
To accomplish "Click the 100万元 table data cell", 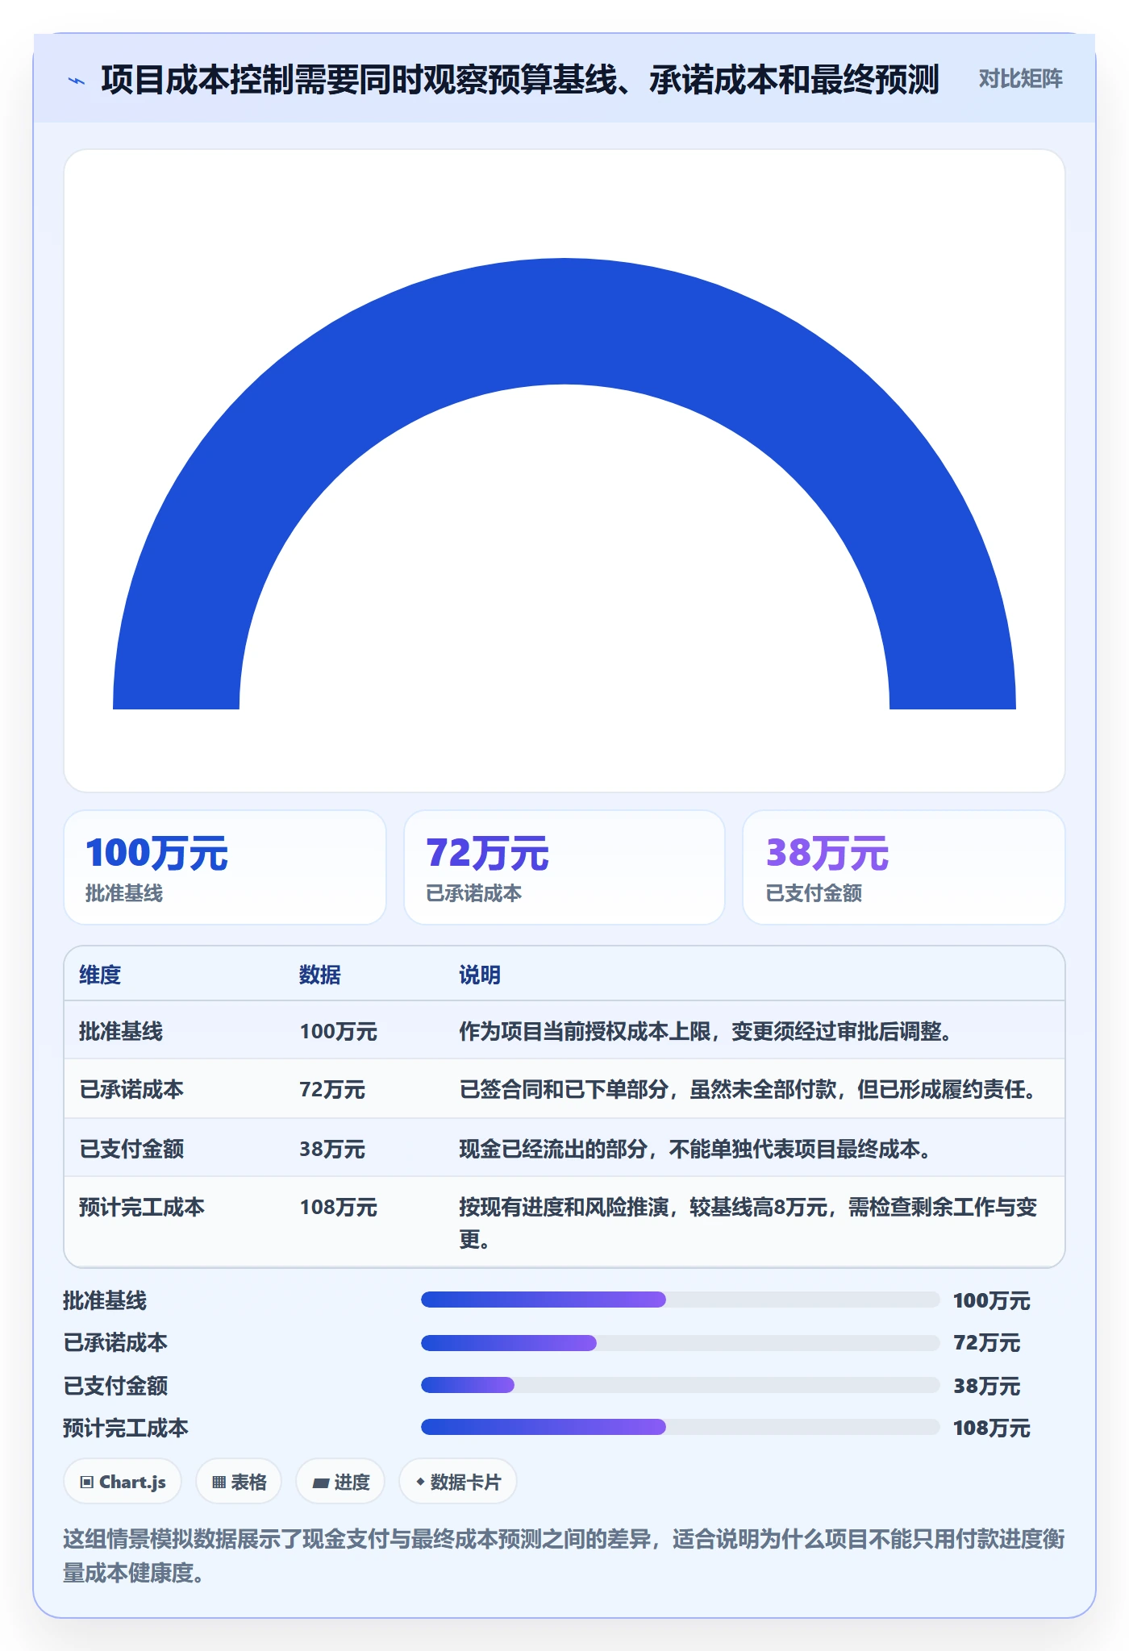I will (339, 1031).
